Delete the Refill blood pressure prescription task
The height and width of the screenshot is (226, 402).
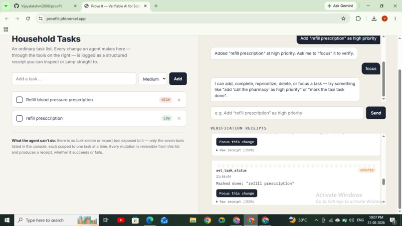coord(179,100)
